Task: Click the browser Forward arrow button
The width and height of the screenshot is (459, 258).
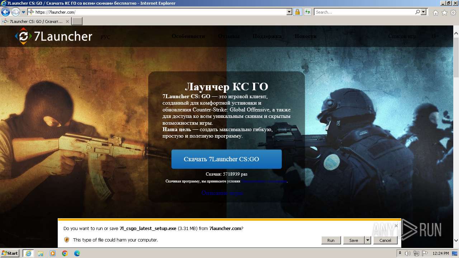Action: 15,12
